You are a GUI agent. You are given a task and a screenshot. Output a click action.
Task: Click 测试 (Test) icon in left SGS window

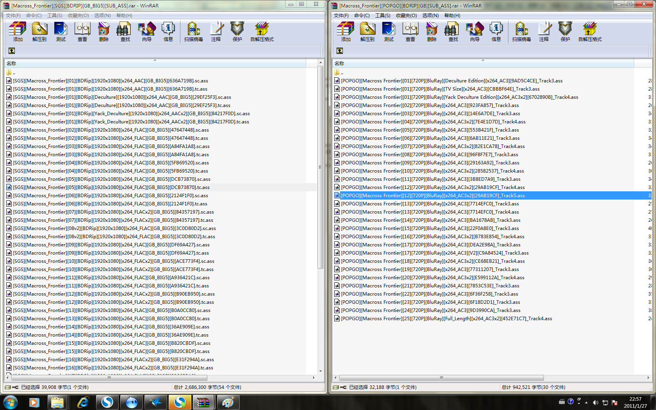[x=61, y=32]
